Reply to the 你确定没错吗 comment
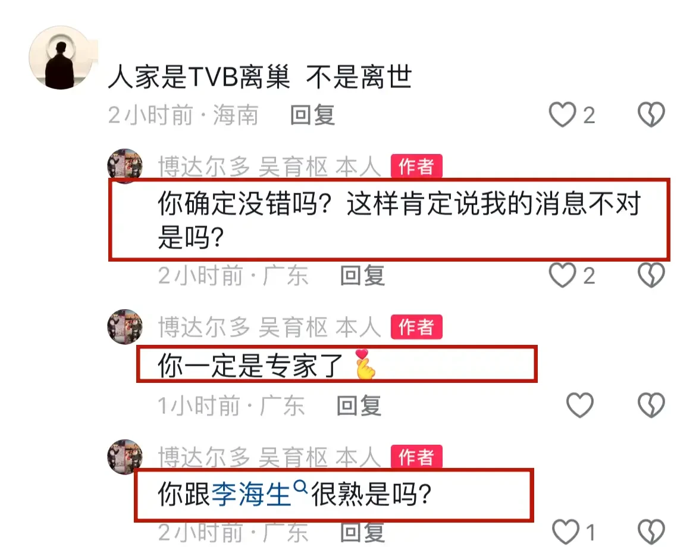 pos(363,275)
